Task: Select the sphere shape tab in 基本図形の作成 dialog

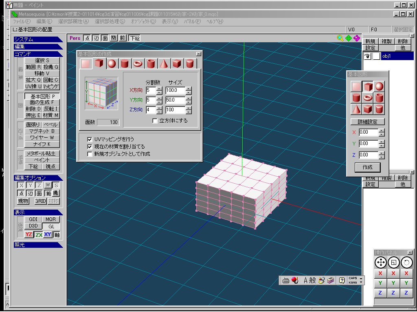Action: [112, 64]
